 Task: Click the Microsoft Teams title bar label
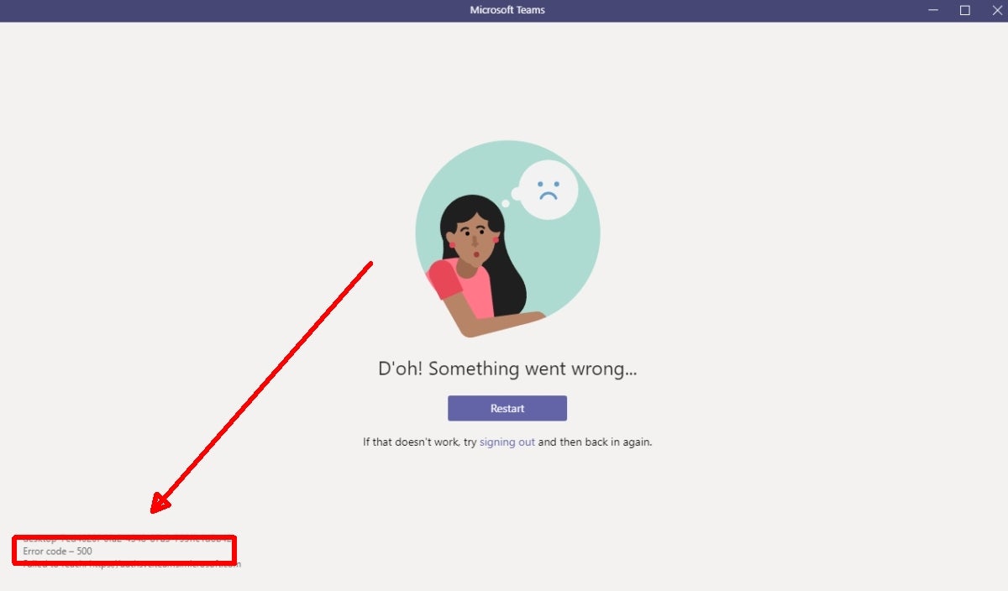coord(507,10)
